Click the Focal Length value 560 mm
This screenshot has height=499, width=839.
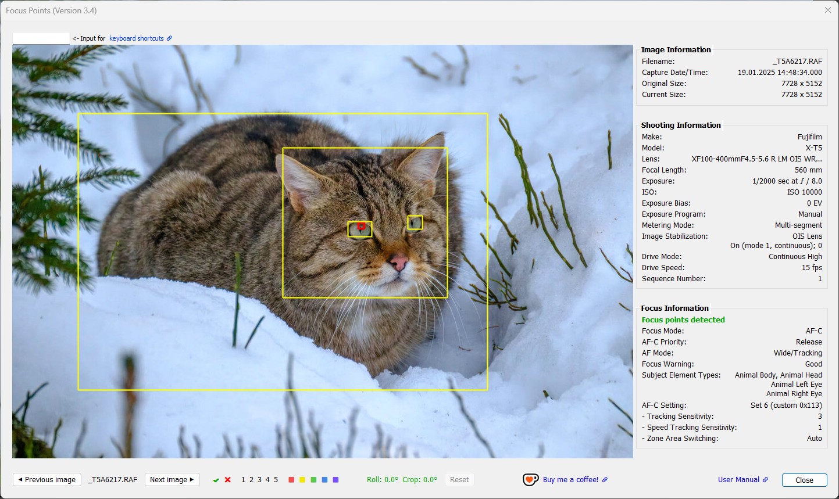pos(808,170)
